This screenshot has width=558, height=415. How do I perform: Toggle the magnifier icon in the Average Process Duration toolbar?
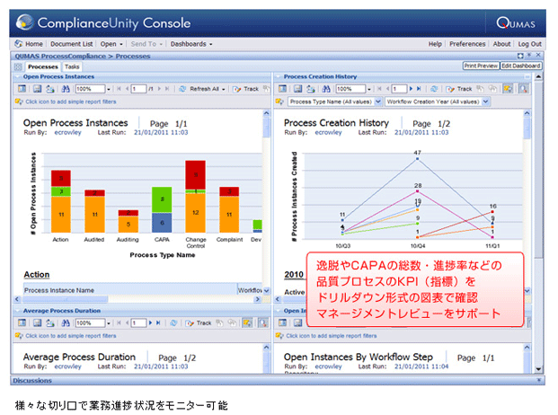point(263,322)
